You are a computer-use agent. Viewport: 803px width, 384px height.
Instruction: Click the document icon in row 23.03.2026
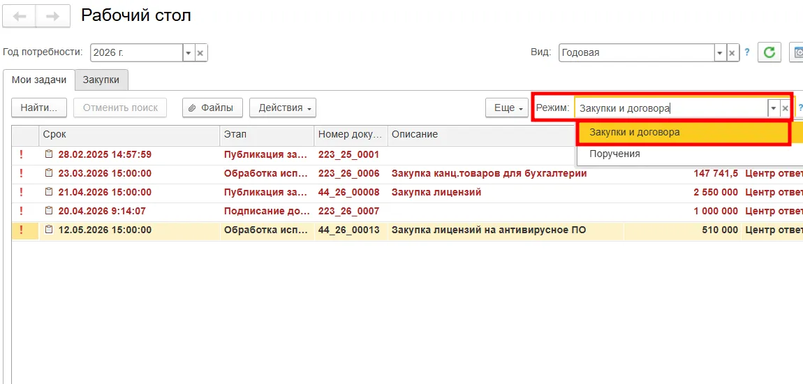tap(49, 174)
